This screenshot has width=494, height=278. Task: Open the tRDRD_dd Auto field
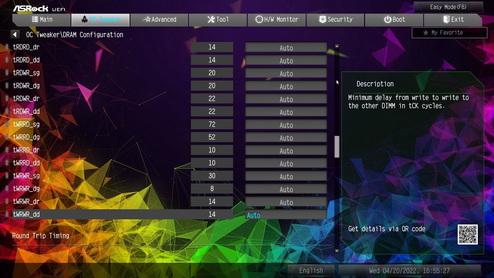point(286,61)
